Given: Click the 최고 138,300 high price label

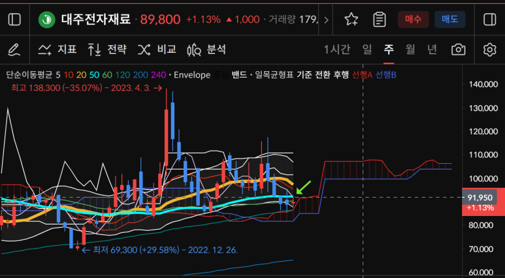Looking at the screenshot, I should [x=86, y=88].
